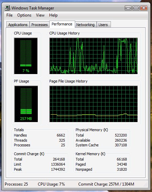Click the Handles value 6662
Image resolution: width=152 pixels, height=192 pixels.
click(x=61, y=135)
